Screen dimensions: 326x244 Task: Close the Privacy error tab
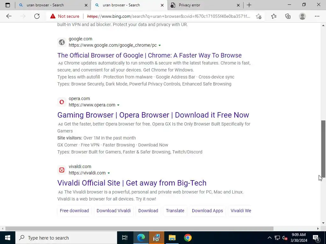238,5
